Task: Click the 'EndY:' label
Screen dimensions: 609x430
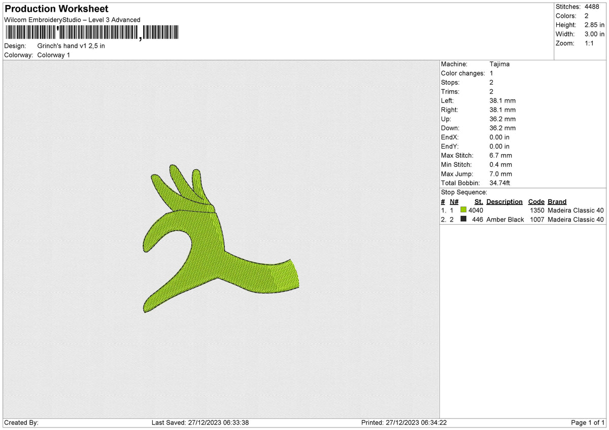Action: (x=450, y=146)
